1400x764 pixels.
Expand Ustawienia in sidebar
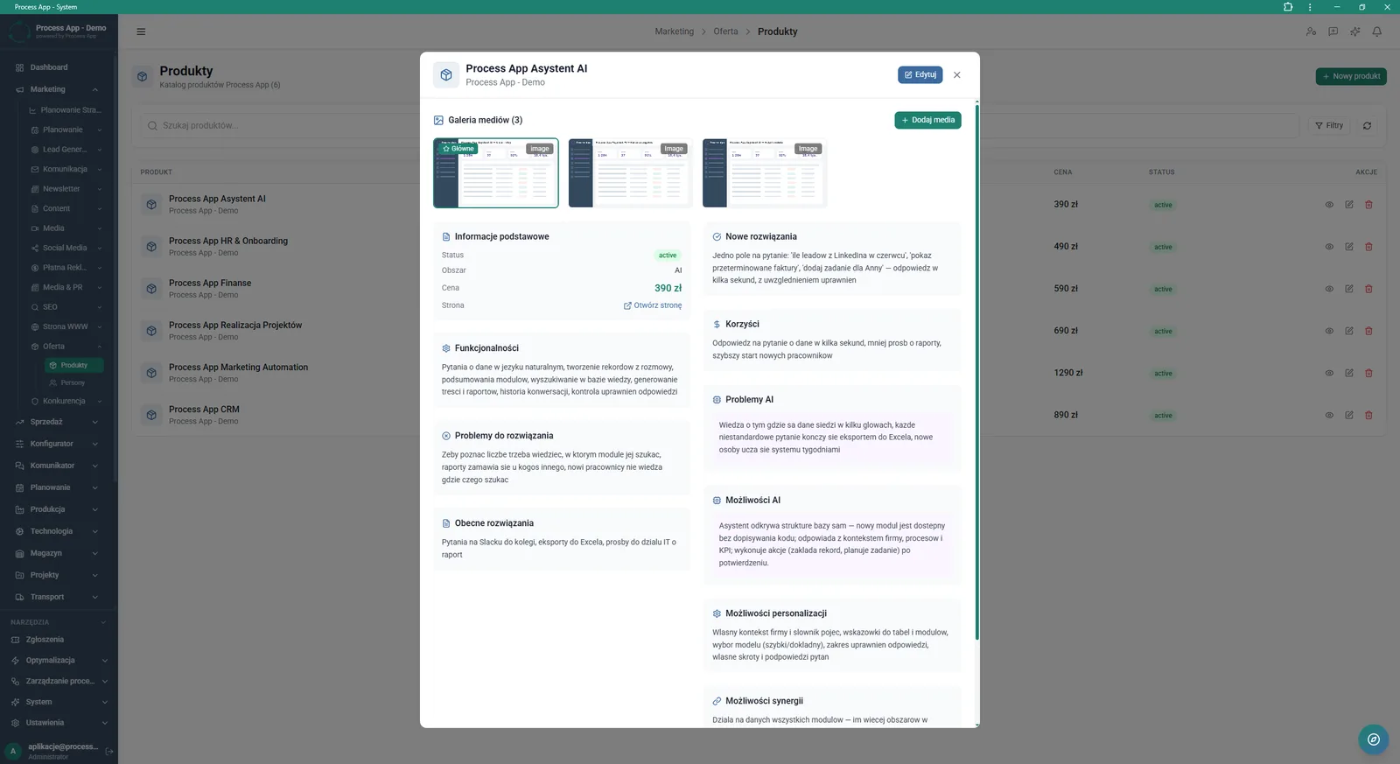(58, 723)
